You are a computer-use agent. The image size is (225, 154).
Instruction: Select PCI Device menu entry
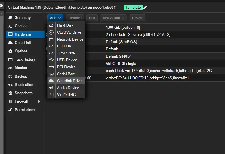pos(66,67)
